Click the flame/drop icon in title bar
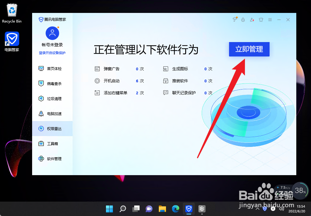 click(x=243, y=20)
